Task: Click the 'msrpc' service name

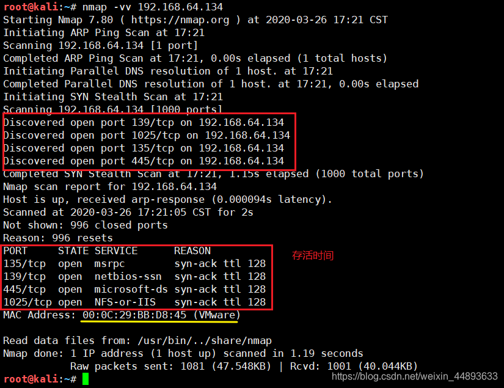Action: tap(109, 264)
